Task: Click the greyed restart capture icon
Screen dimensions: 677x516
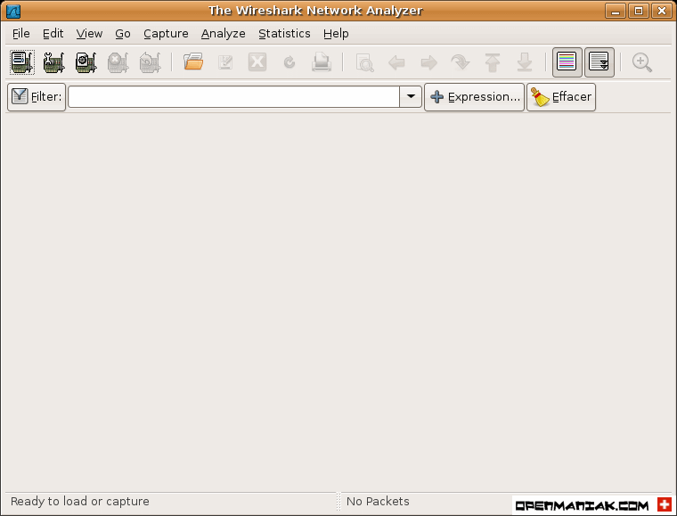Action: pos(150,62)
